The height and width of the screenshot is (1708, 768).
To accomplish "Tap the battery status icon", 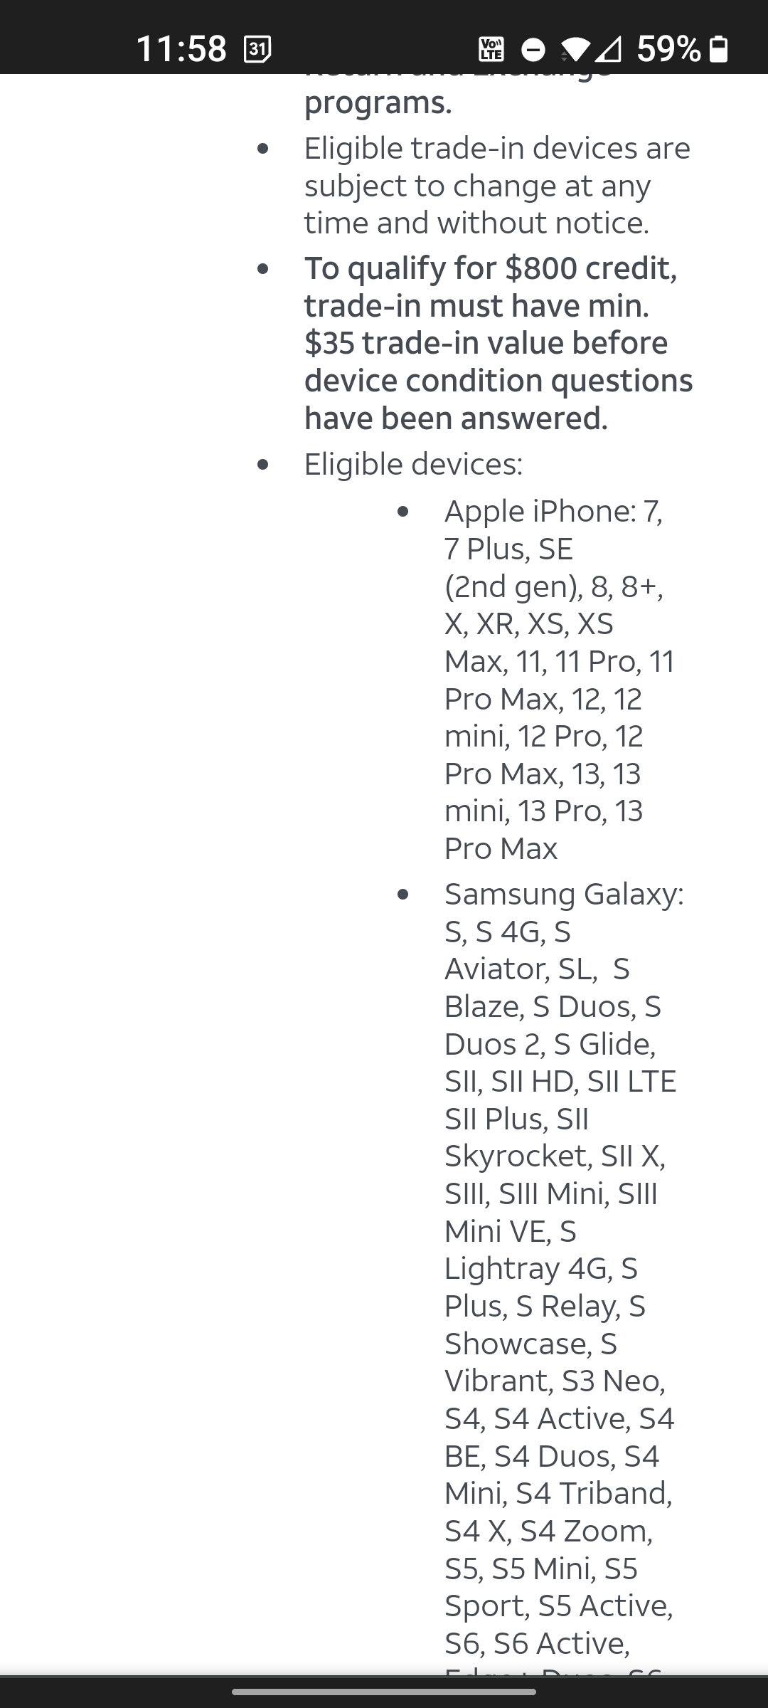I will coord(718,48).
